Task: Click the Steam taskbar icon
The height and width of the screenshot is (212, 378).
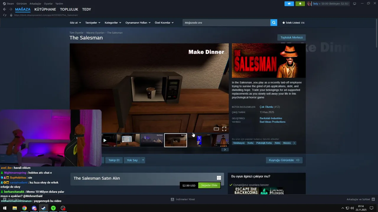Action: [43, 208]
